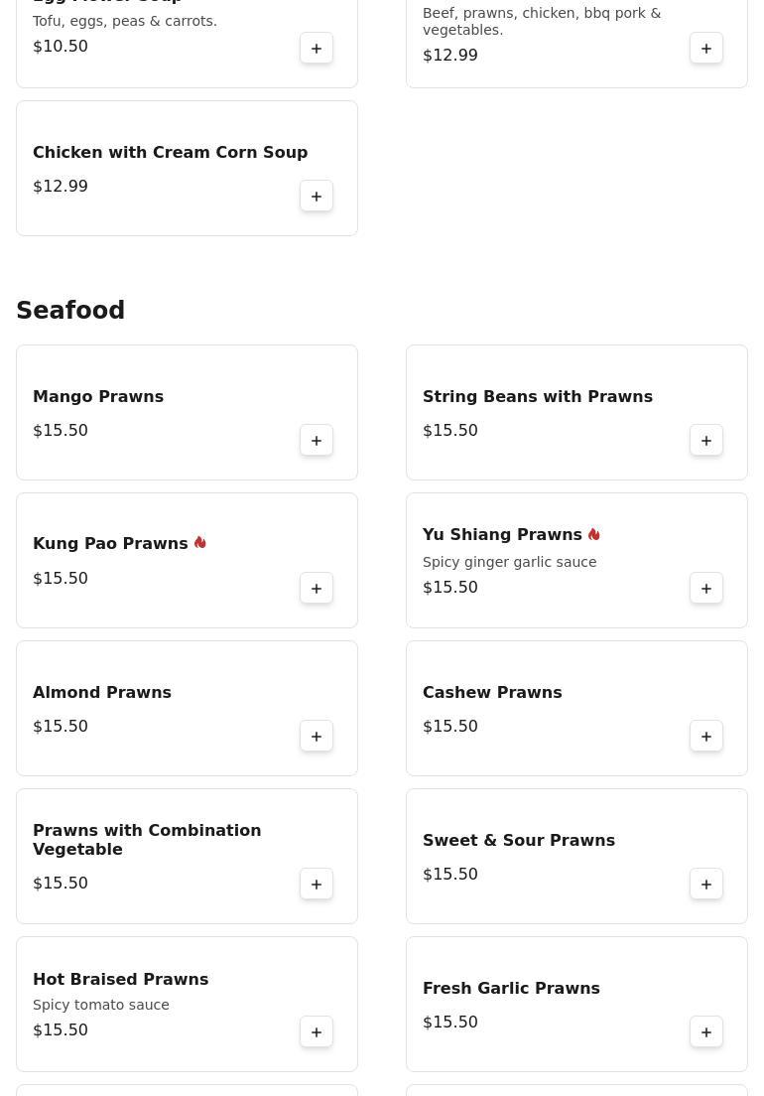This screenshot has height=1096, width=764.
Task: Open the Yu Shiang Prawns item details
Action: click(x=502, y=535)
